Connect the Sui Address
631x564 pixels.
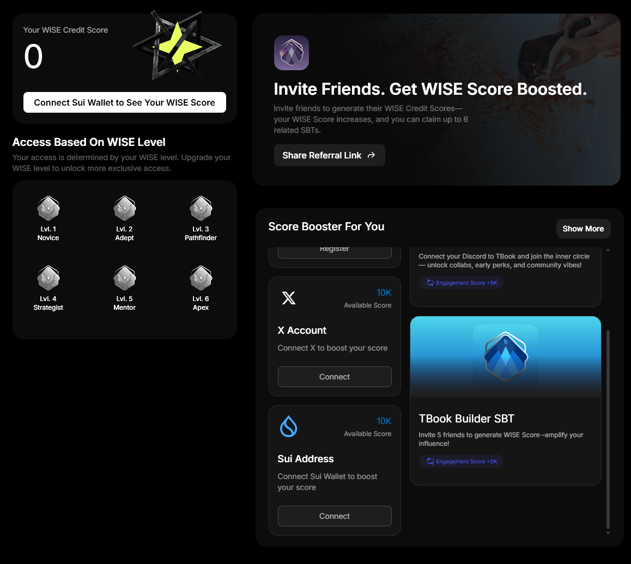pyautogui.click(x=335, y=516)
